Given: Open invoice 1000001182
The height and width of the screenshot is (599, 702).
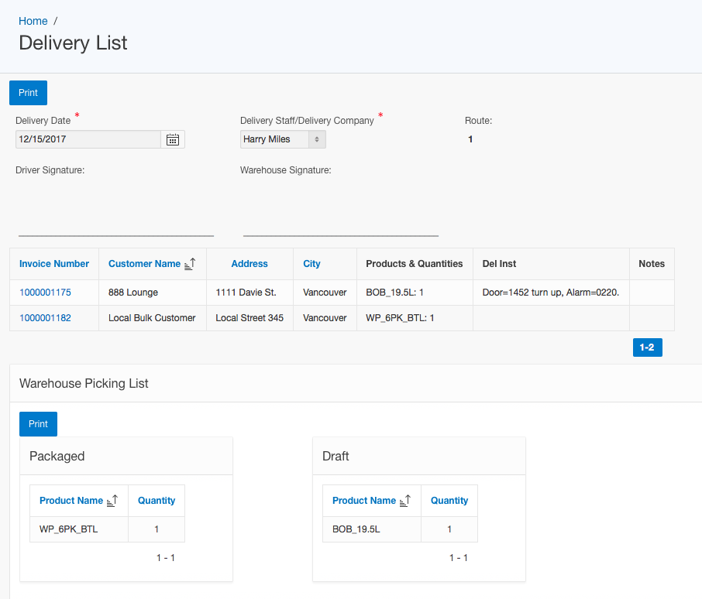Looking at the screenshot, I should [x=45, y=318].
